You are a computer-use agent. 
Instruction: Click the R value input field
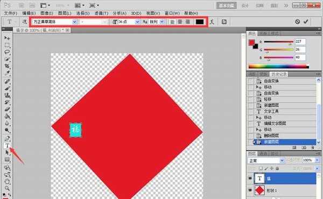pyautogui.click(x=300, y=41)
